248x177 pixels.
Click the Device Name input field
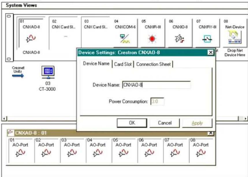pos(156,85)
